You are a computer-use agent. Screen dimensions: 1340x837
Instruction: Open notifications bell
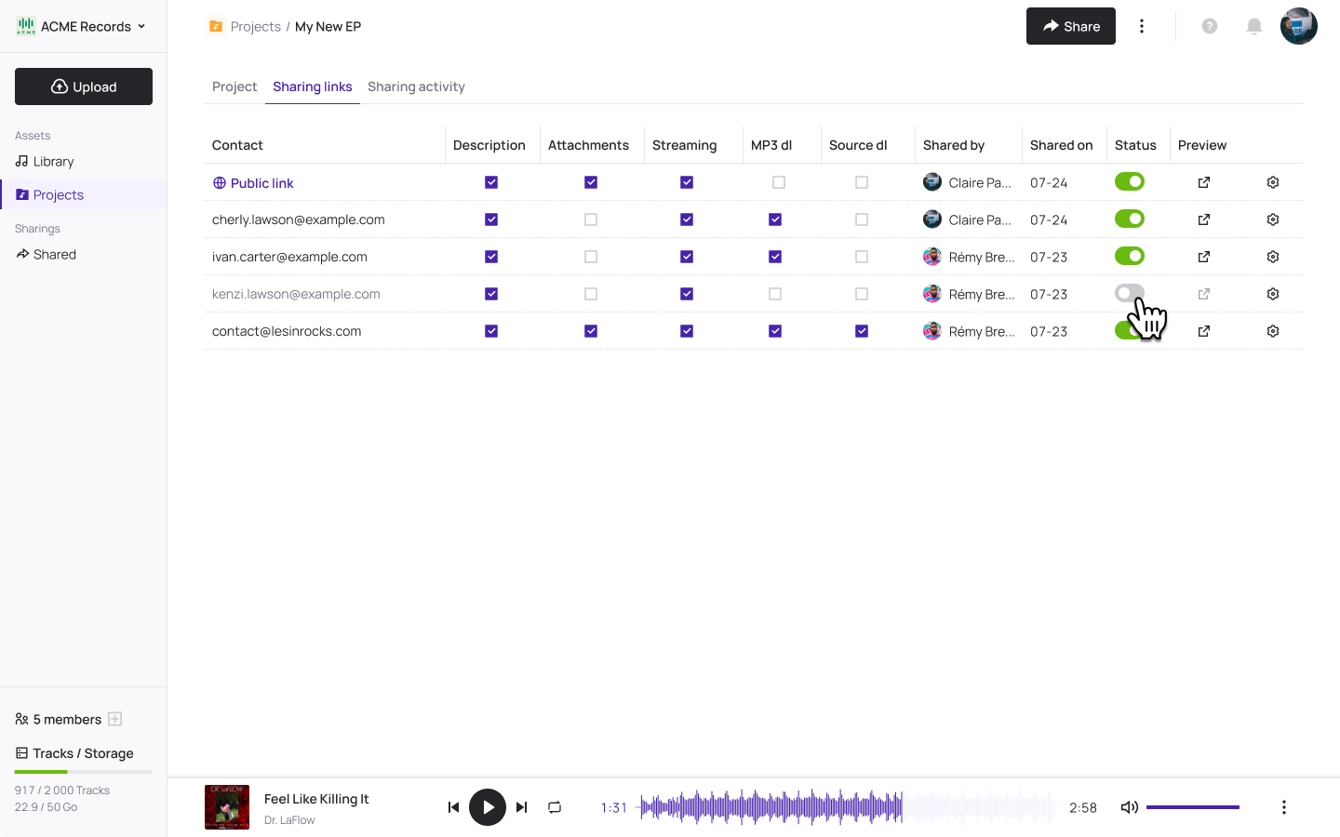(1254, 26)
